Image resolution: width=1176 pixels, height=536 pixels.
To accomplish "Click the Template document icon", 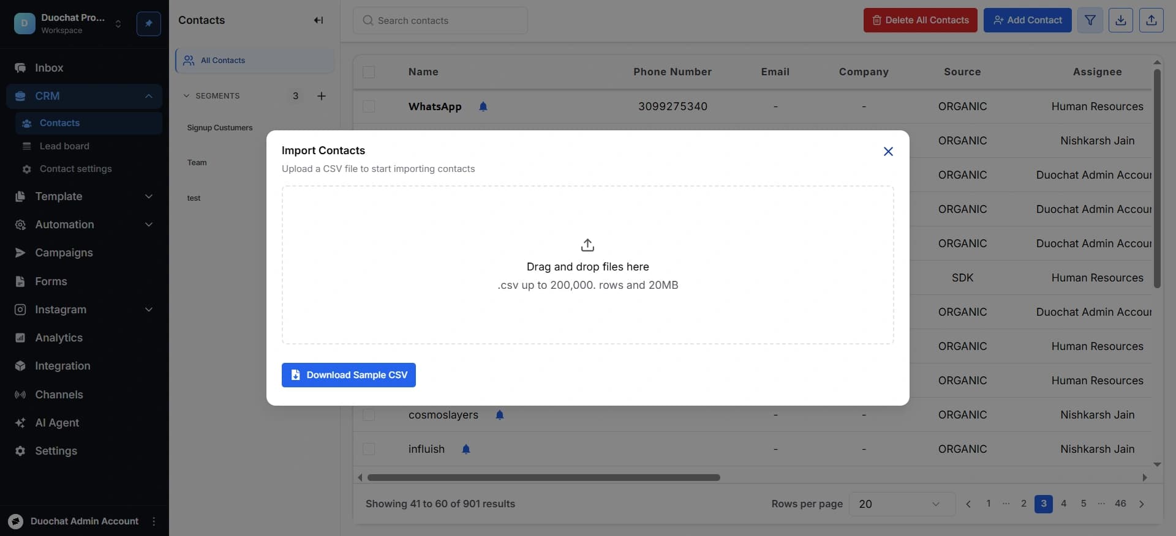I will tap(20, 196).
